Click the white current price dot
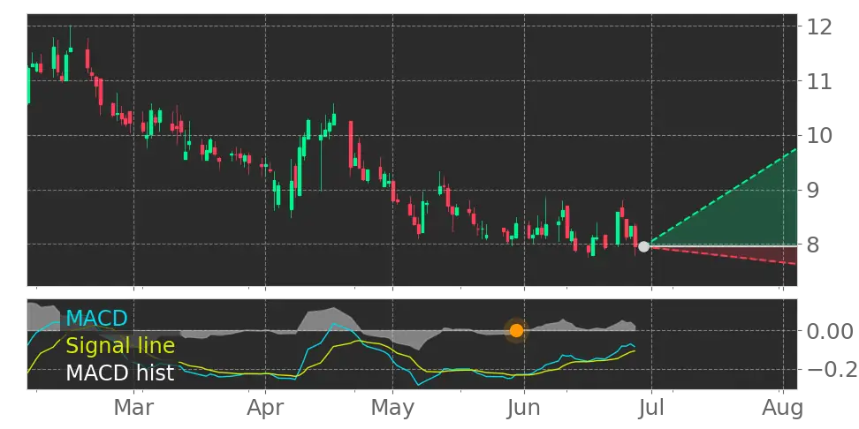 [x=643, y=247]
